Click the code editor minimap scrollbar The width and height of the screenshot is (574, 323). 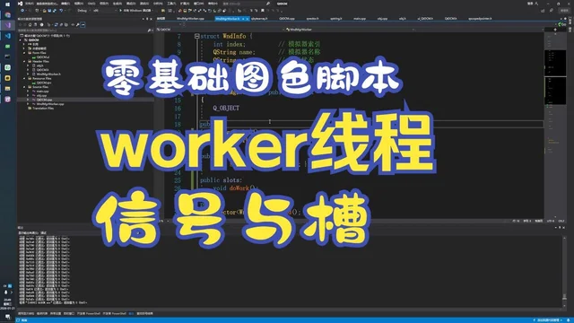555,125
